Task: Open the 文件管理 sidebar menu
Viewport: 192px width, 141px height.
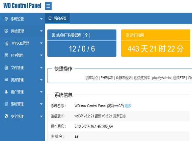Action: (22, 68)
